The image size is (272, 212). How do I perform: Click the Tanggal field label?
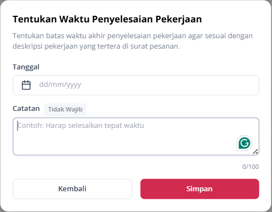[x=26, y=67]
